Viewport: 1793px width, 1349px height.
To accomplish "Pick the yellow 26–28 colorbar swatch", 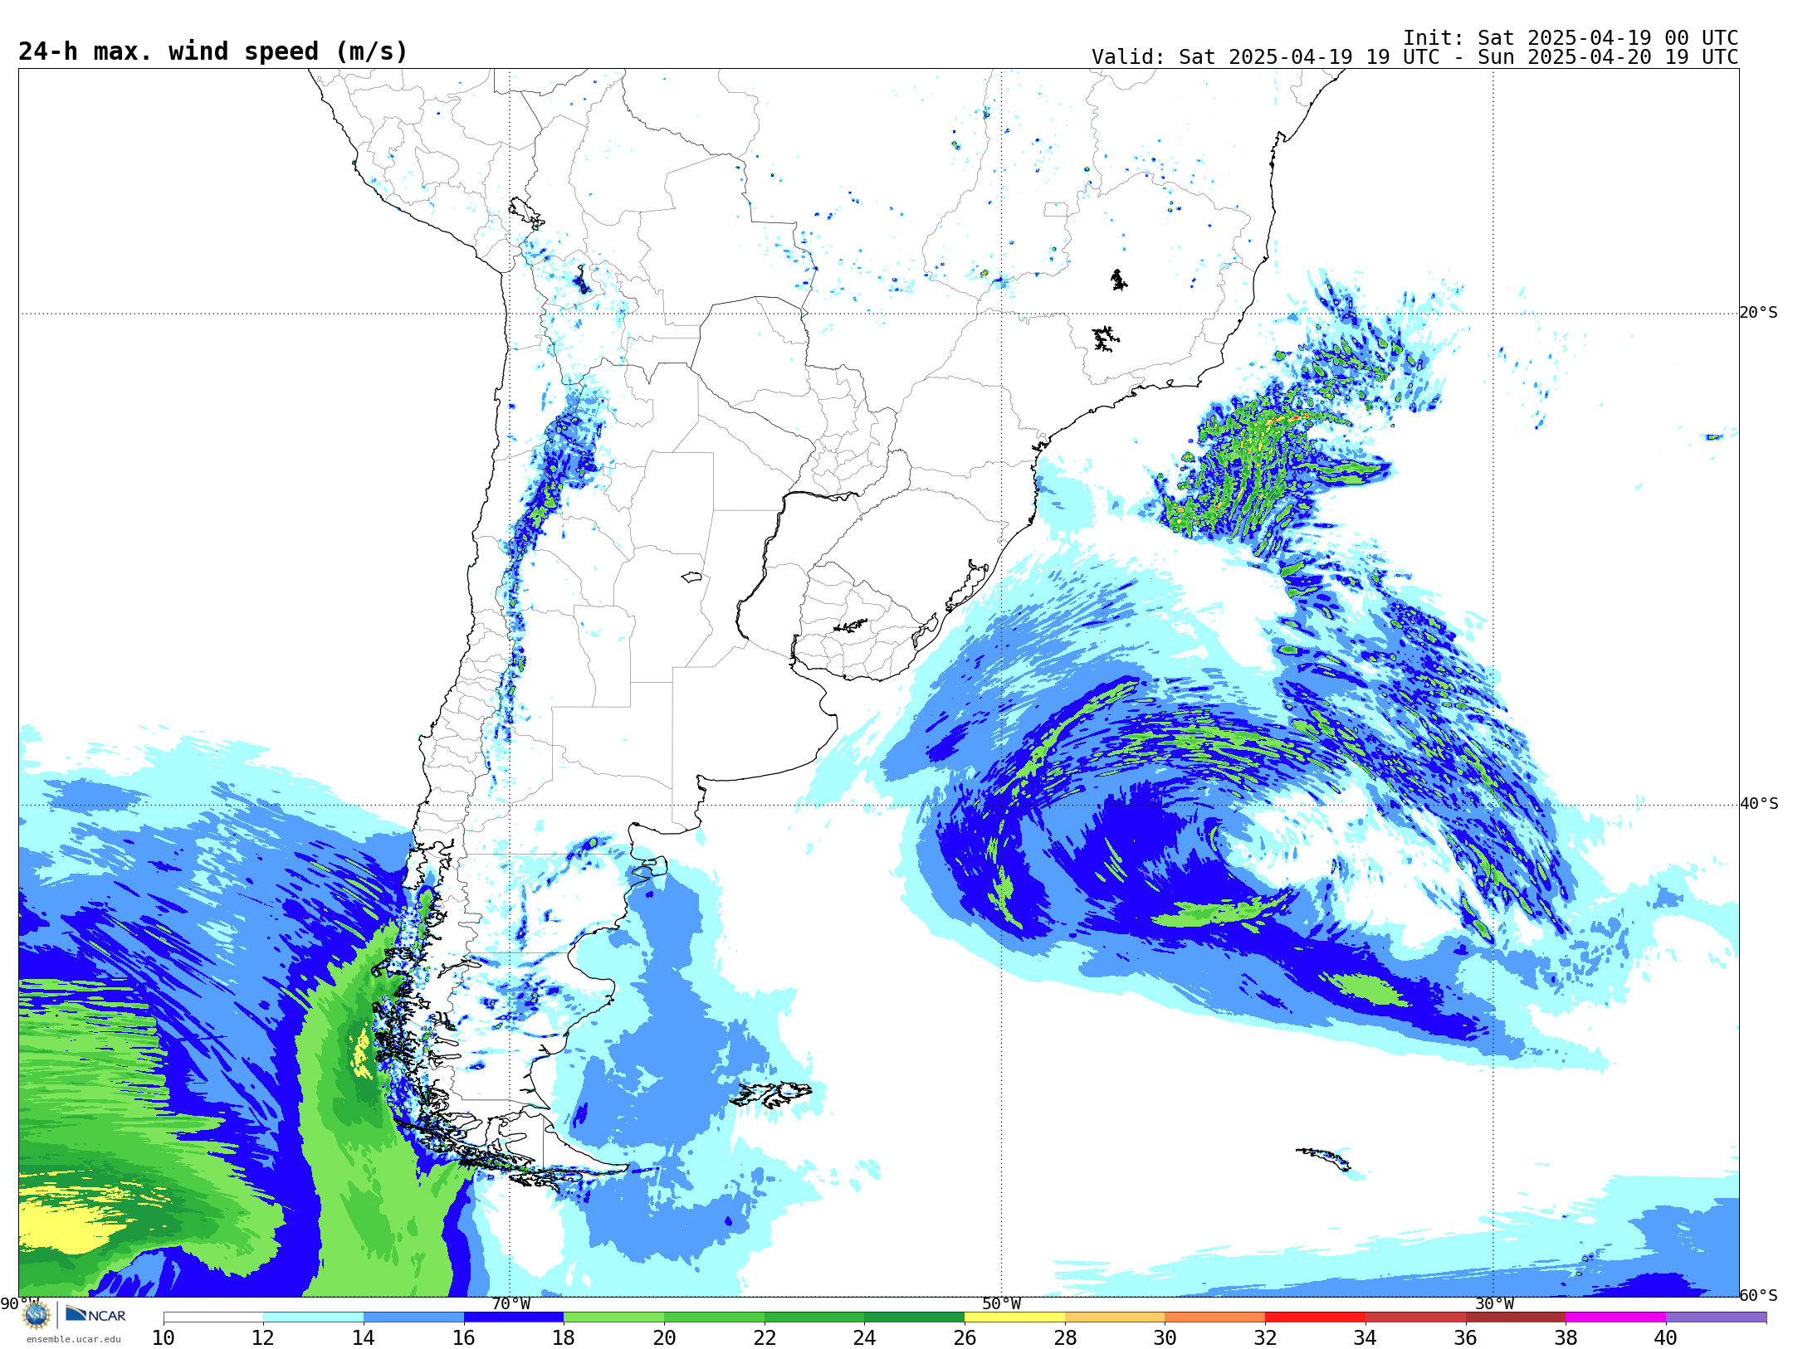I will tap(1014, 1317).
